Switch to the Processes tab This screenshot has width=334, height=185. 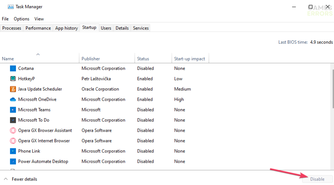click(x=12, y=28)
